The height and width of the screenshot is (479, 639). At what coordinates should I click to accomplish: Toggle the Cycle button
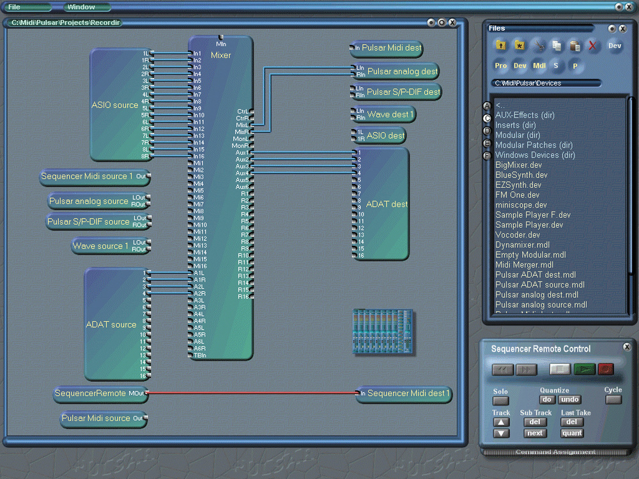click(x=613, y=400)
